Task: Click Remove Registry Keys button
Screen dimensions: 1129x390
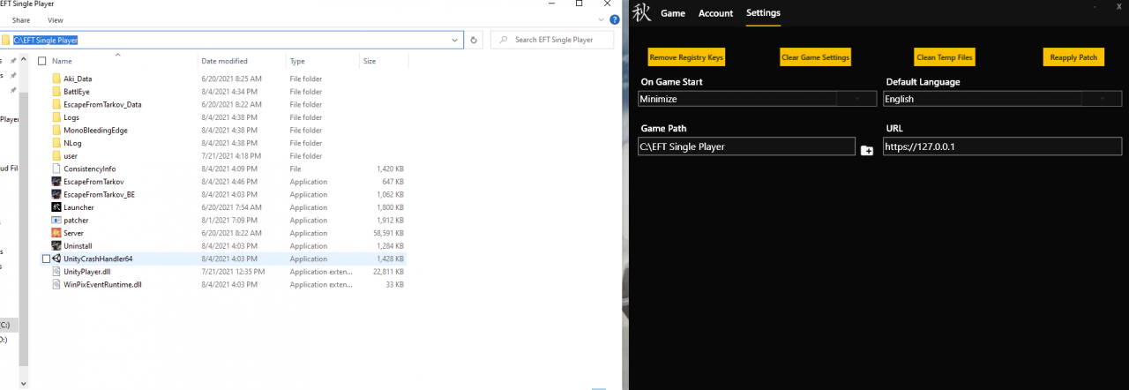Action: [x=686, y=57]
